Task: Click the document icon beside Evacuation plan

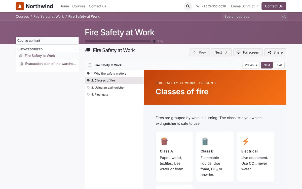Action: tap(21, 64)
